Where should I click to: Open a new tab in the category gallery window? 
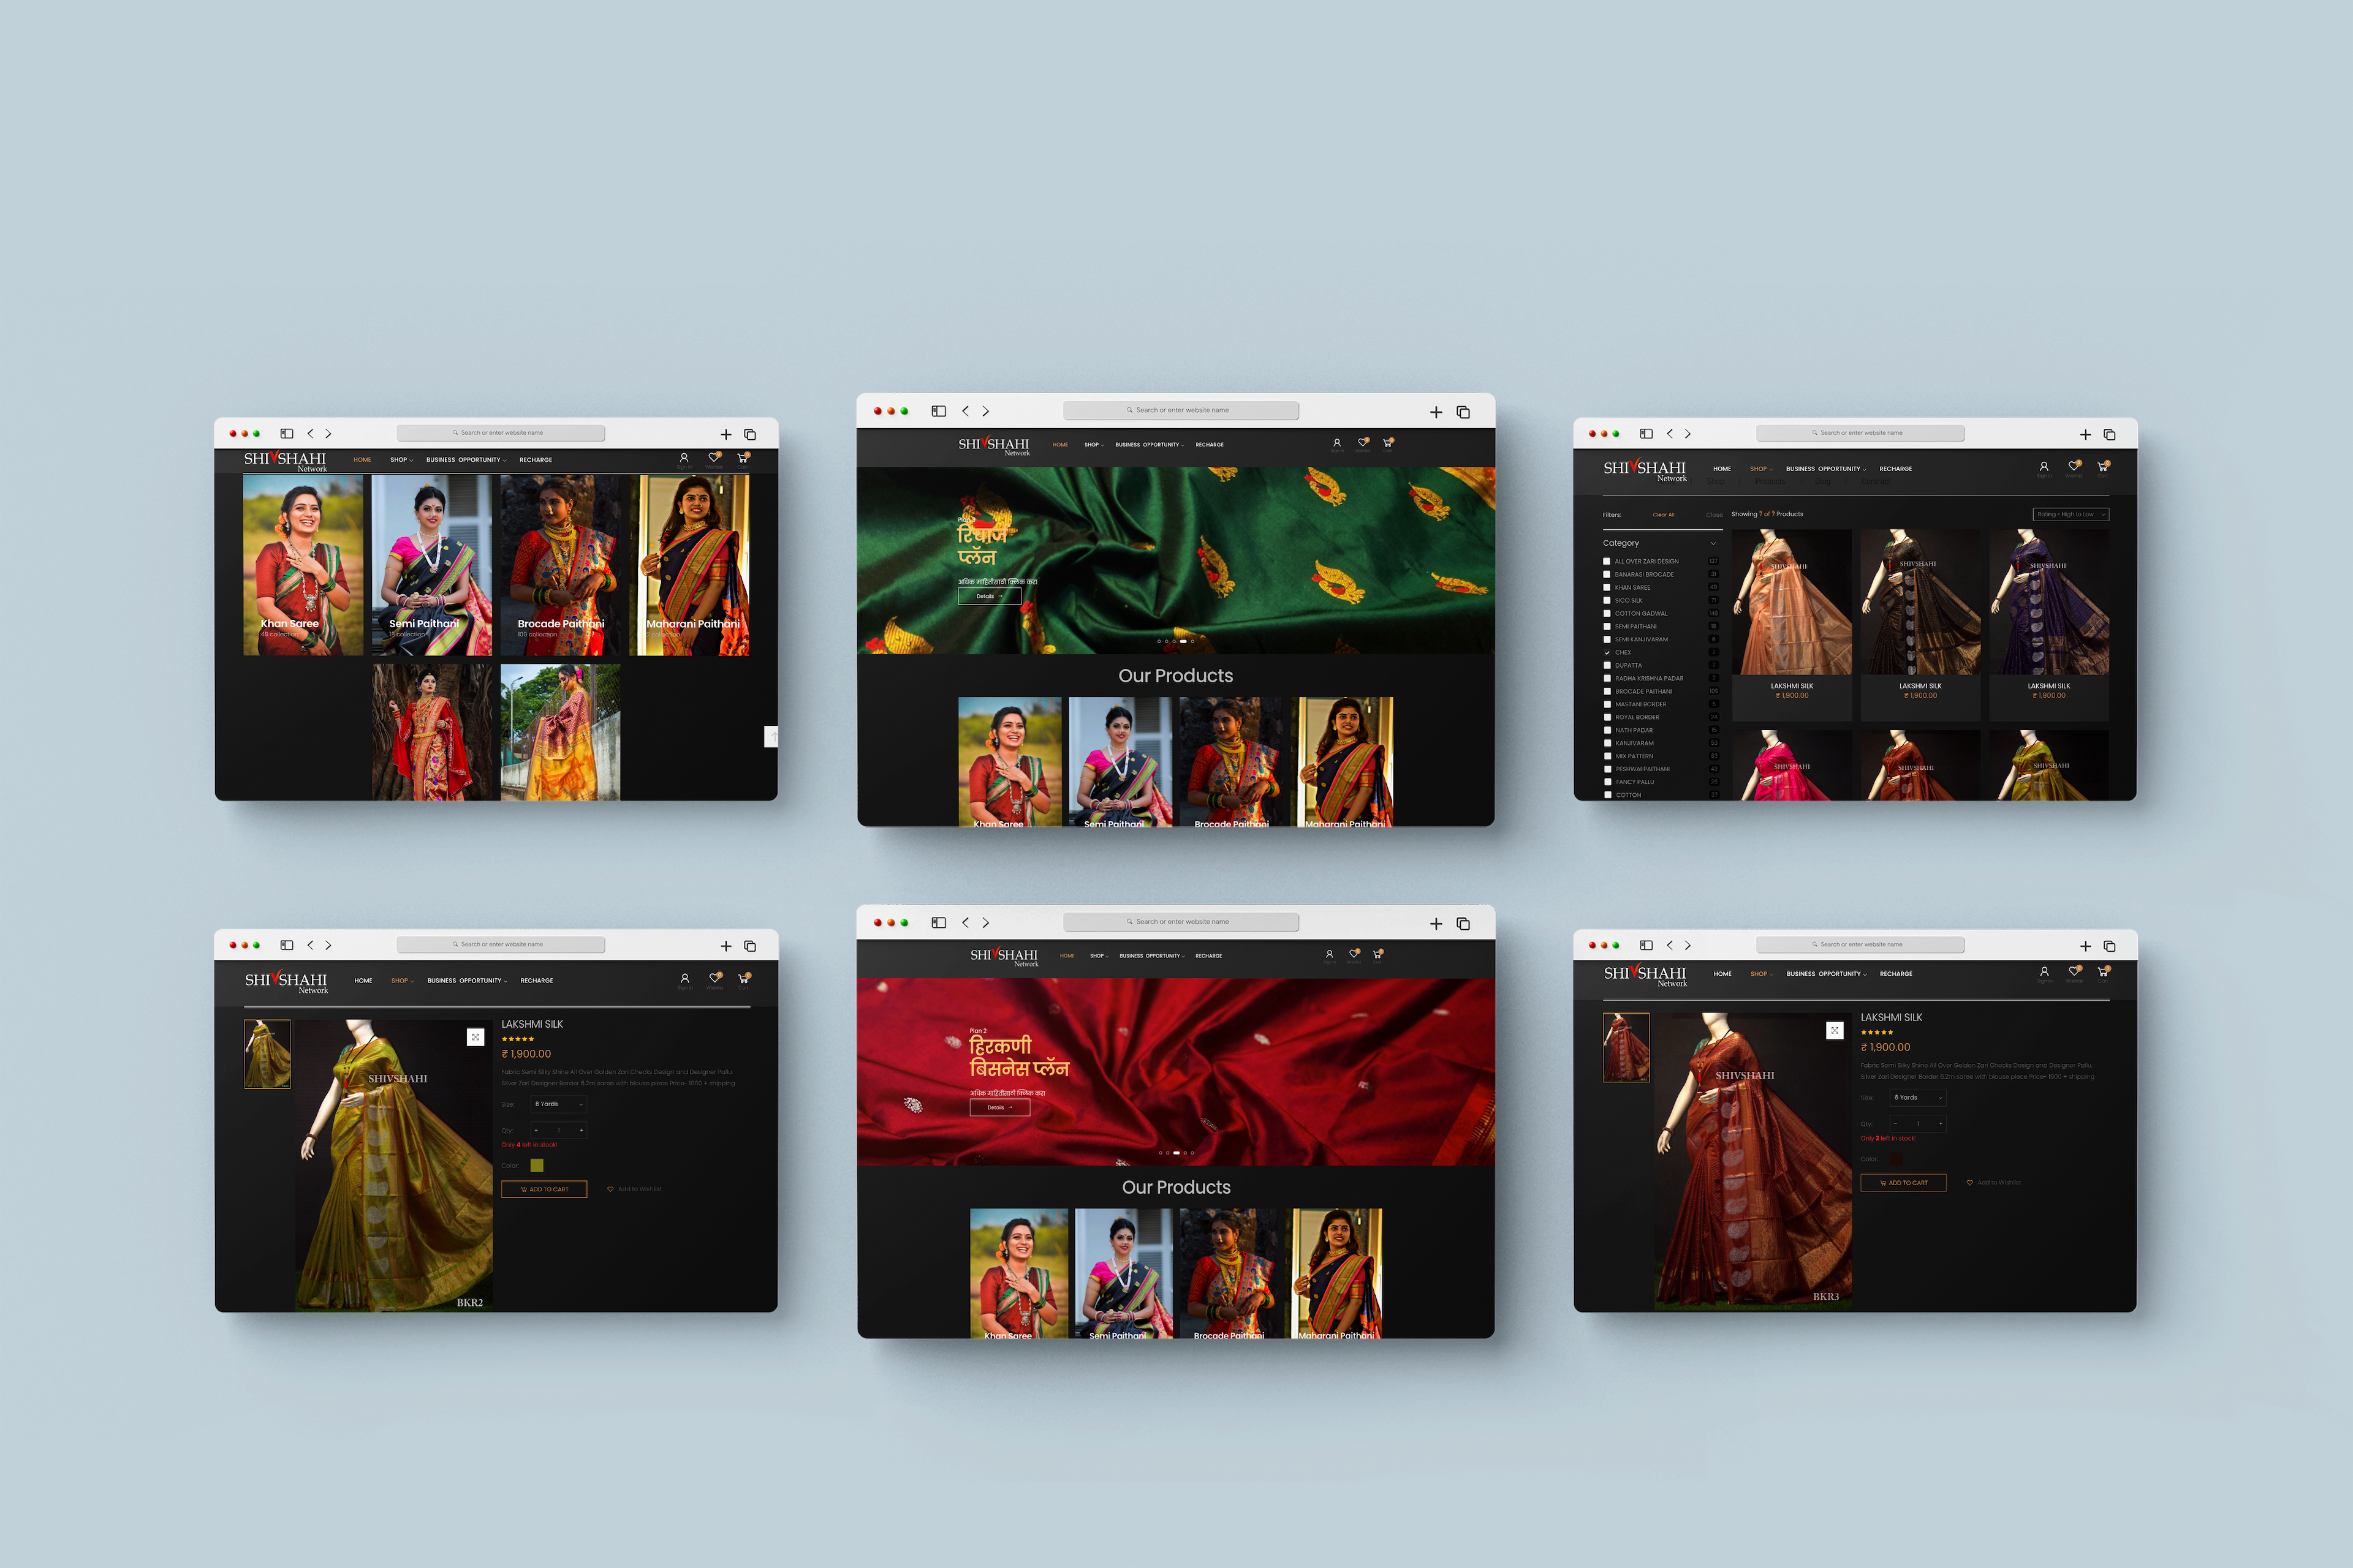tap(726, 435)
